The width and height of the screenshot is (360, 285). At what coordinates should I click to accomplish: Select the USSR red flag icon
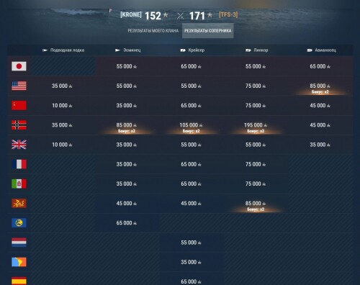(19, 105)
